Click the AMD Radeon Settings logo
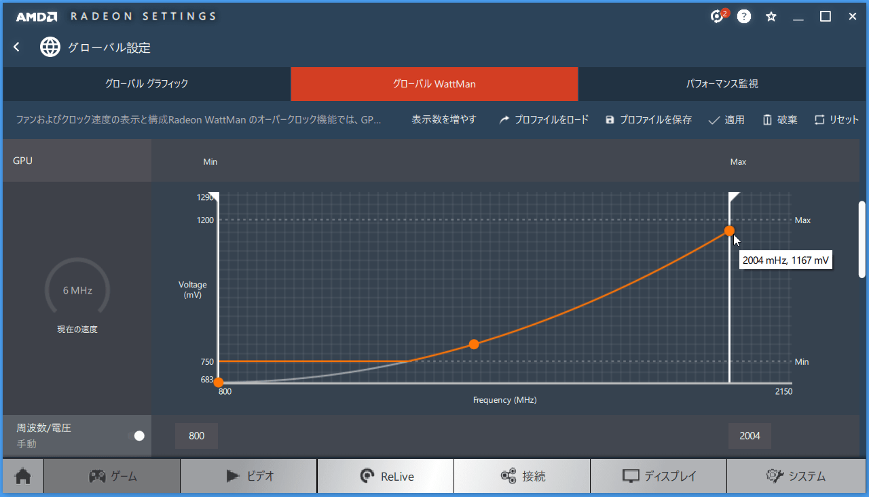Screen dimensions: 869x497 [115, 16]
